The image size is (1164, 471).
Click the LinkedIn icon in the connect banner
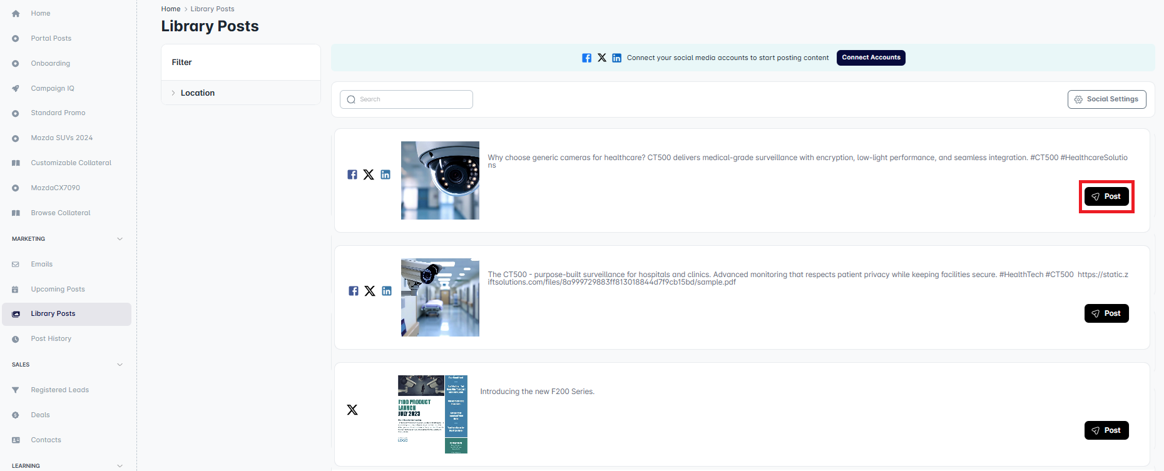point(616,58)
